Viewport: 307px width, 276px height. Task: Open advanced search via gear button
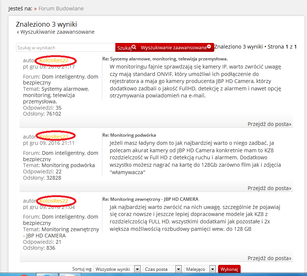tap(176, 47)
